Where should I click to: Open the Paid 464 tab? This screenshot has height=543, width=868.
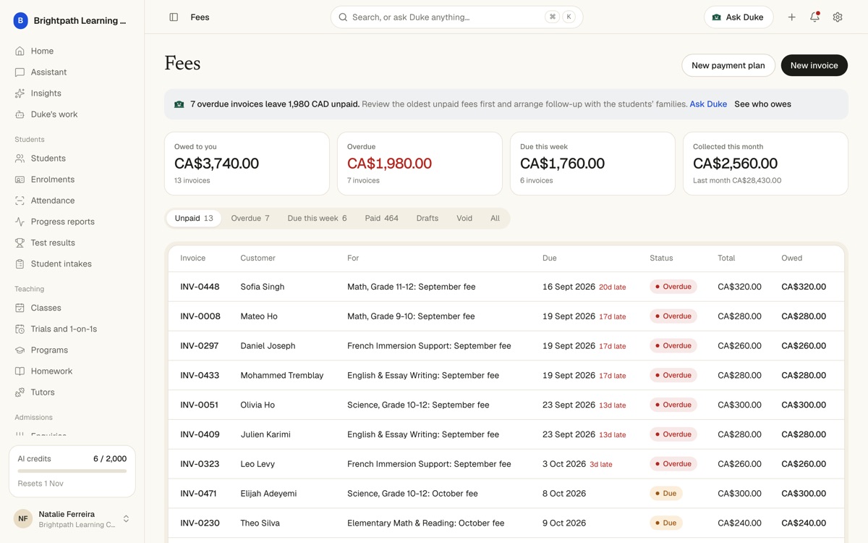click(382, 218)
